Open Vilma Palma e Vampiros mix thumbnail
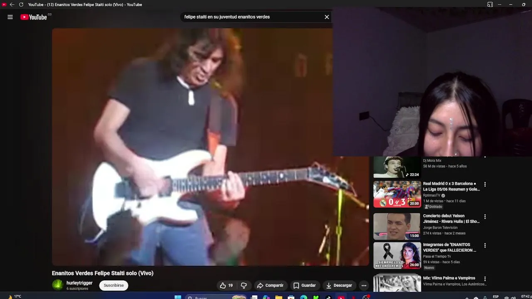This screenshot has height=299, width=532. 397,283
